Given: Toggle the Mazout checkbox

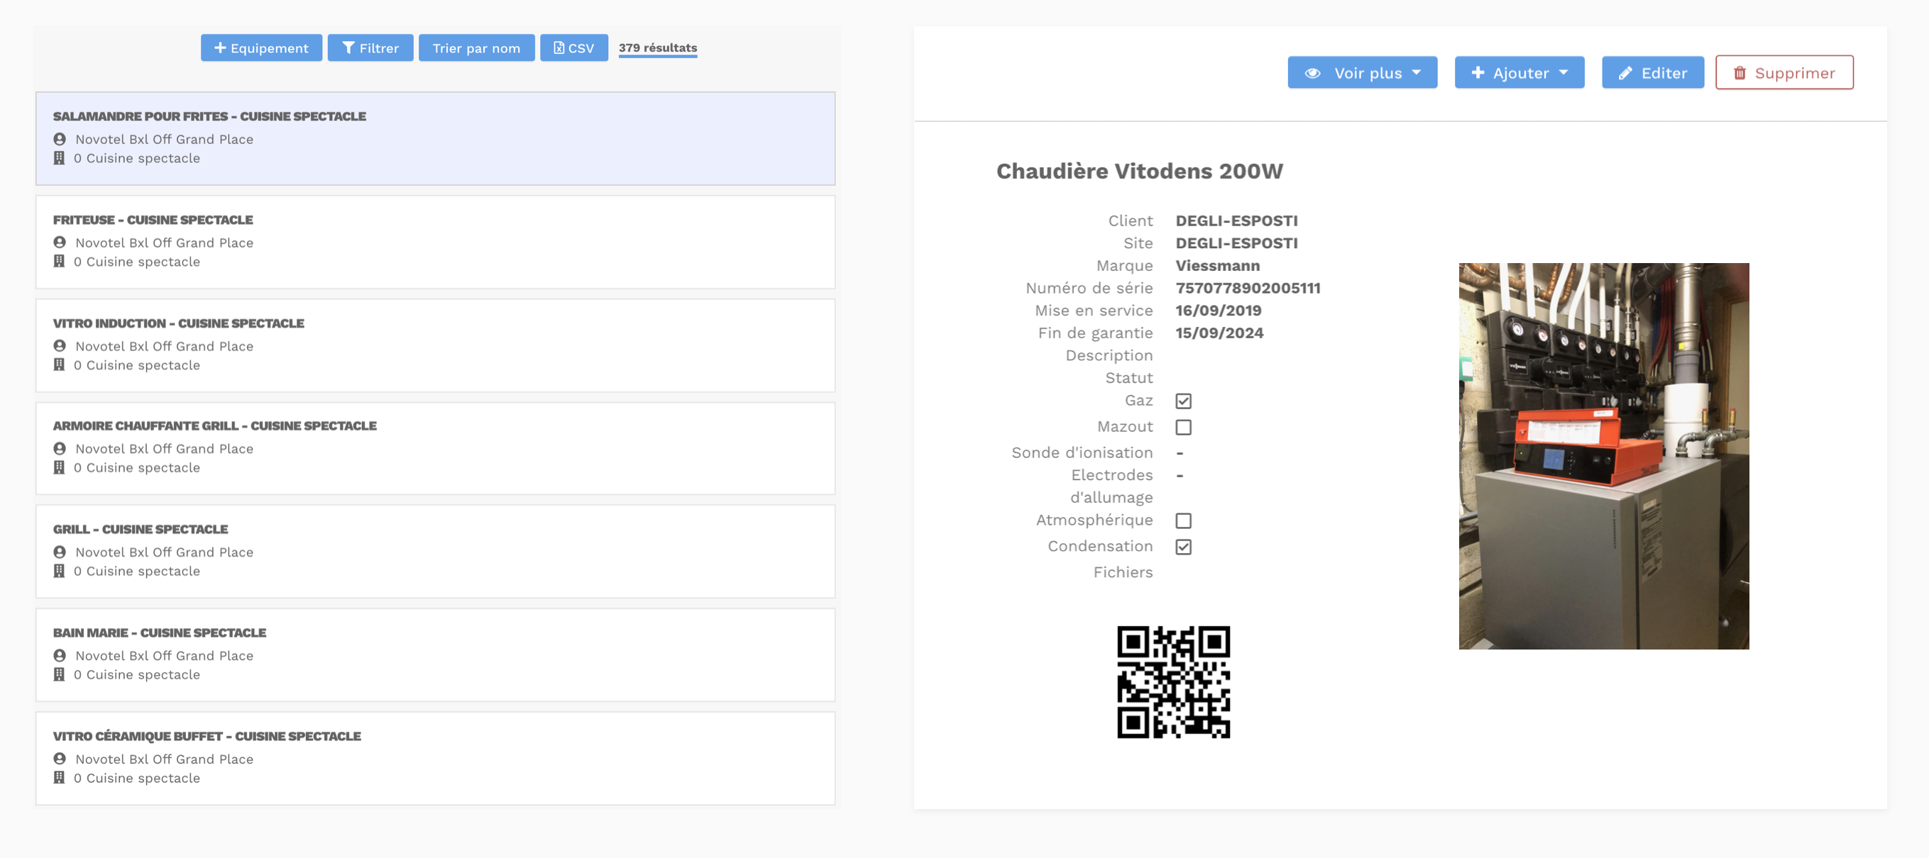Looking at the screenshot, I should tap(1183, 426).
